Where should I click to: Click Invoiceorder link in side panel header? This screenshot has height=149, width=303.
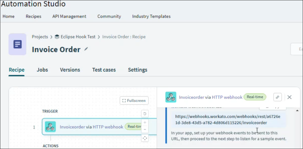click(x=192, y=97)
